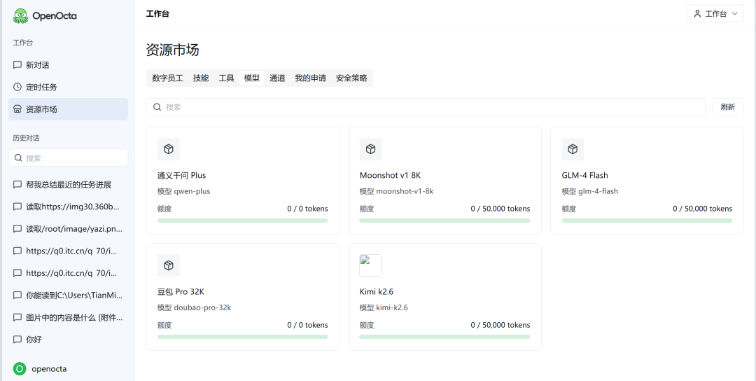Switch to the 数字员工 tab
The height and width of the screenshot is (381, 756).
point(167,78)
